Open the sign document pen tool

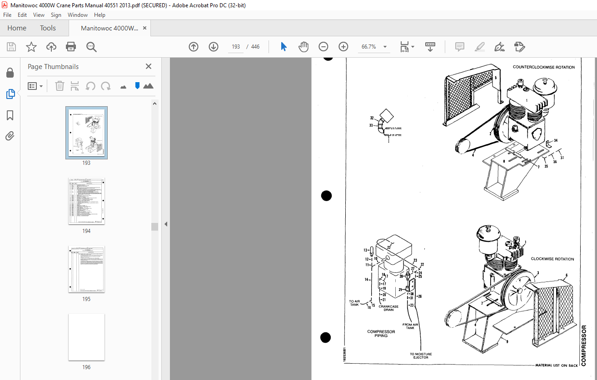pyautogui.click(x=499, y=47)
